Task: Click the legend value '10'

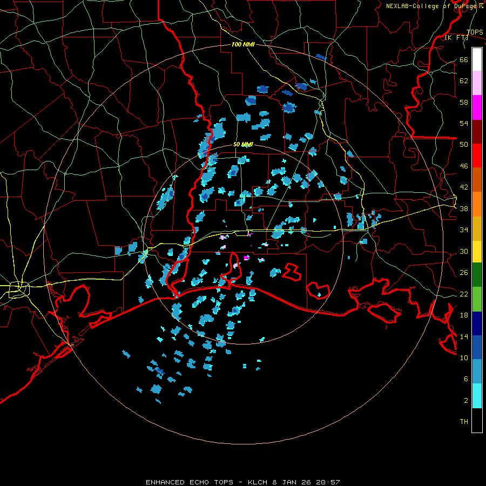Action: 464,357
